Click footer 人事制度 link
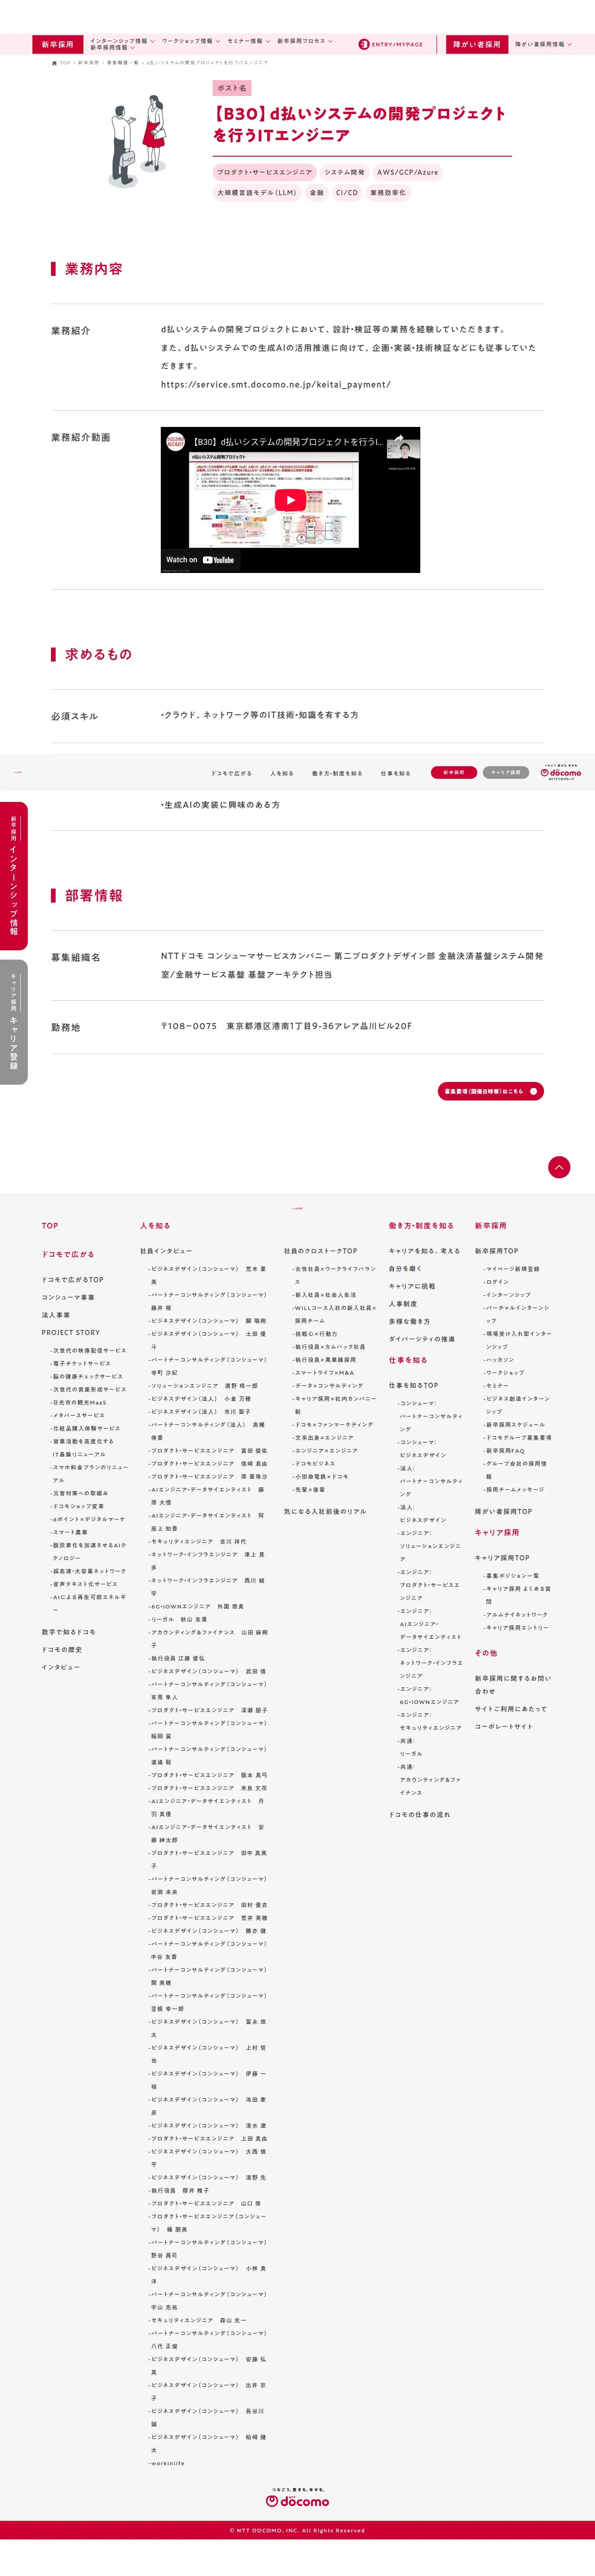 (x=403, y=1304)
